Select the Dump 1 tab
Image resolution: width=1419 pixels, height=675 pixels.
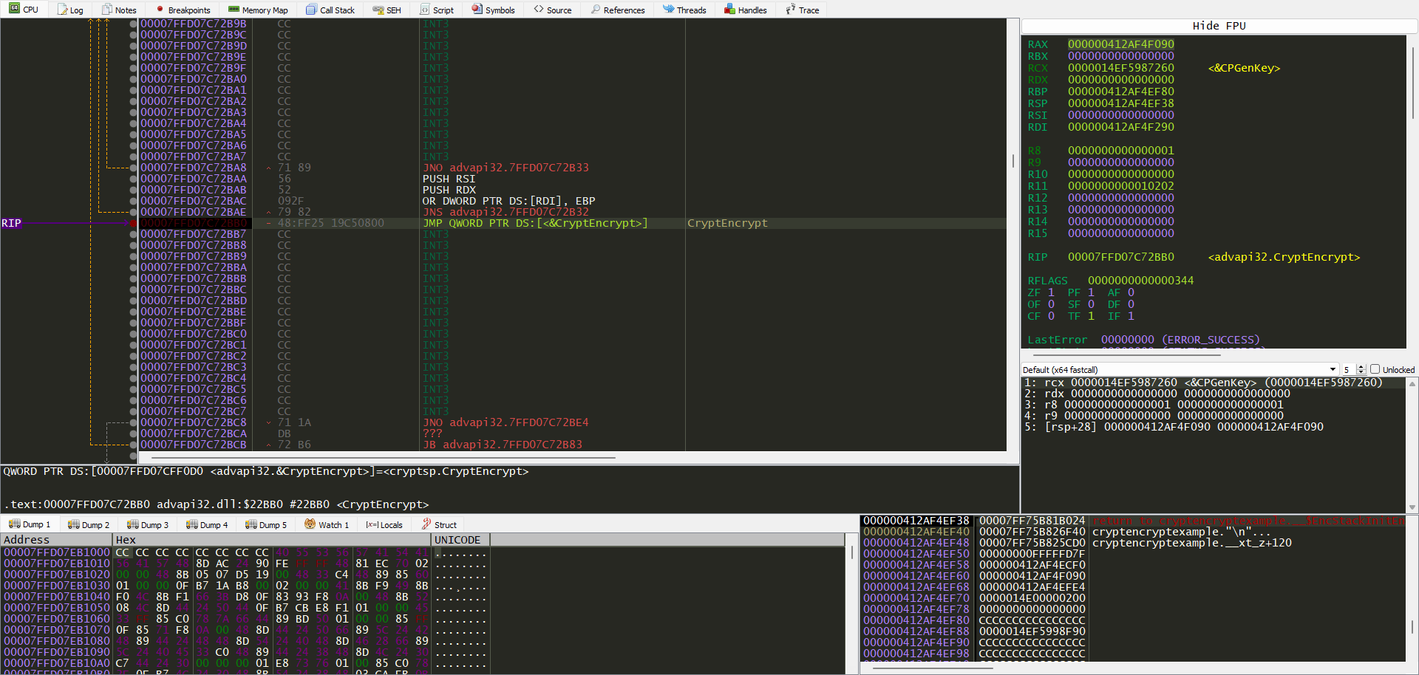coord(30,525)
